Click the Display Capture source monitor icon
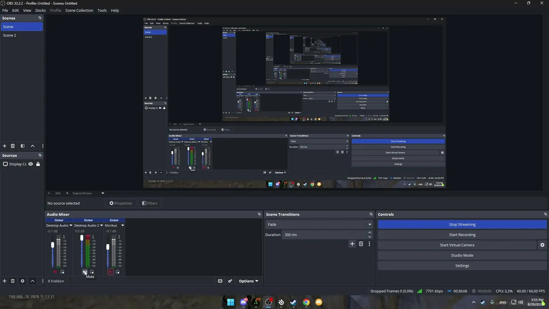The height and width of the screenshot is (309, 549). click(6, 164)
